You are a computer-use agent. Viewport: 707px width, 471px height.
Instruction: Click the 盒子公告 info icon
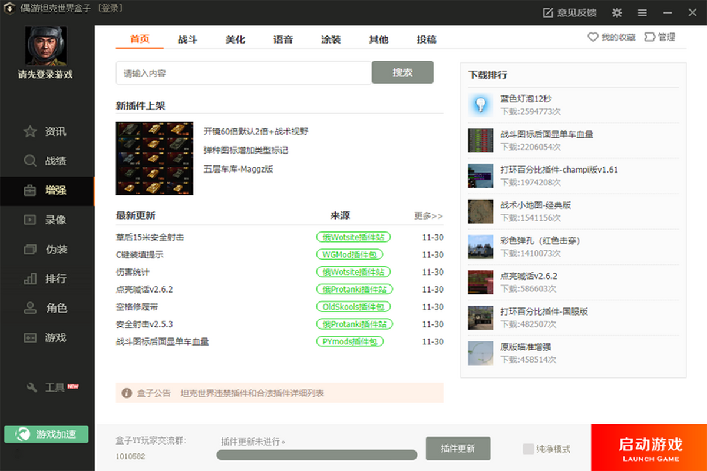pos(127,393)
